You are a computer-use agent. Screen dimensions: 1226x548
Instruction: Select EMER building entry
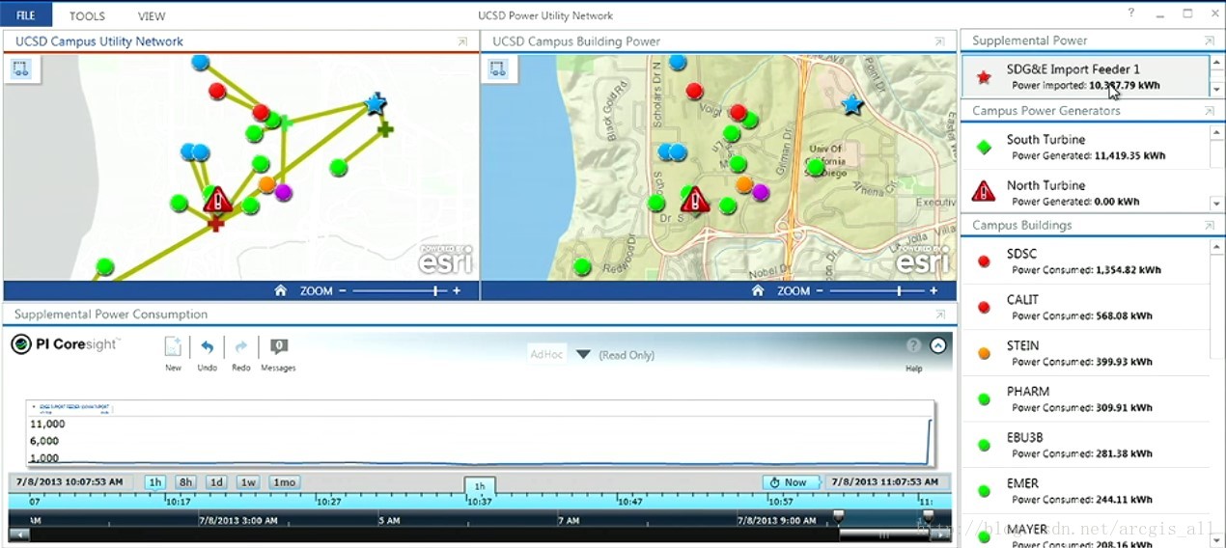(1085, 490)
